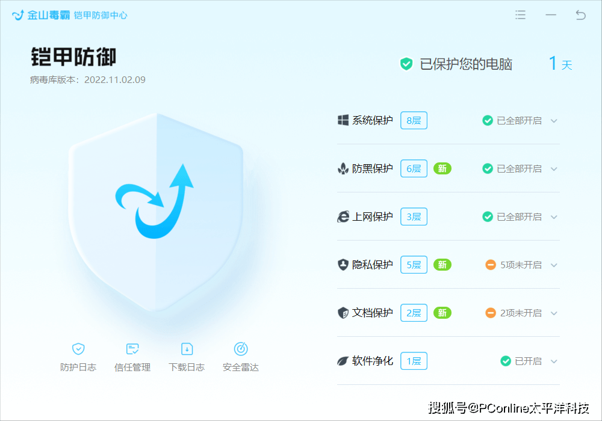Click the icon beside 防黑保护
Image resolution: width=602 pixels, height=421 pixels.
343,168
